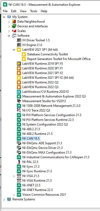Image resolution: width=100 pixels, height=211 pixels.
Task: Click the IVI Driver Toolset 1.5 icon
Action: (19, 40)
